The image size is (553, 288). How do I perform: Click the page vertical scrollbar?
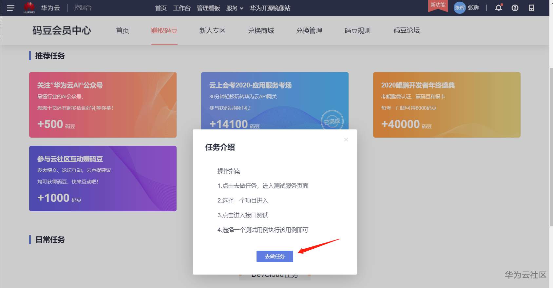(x=551, y=147)
